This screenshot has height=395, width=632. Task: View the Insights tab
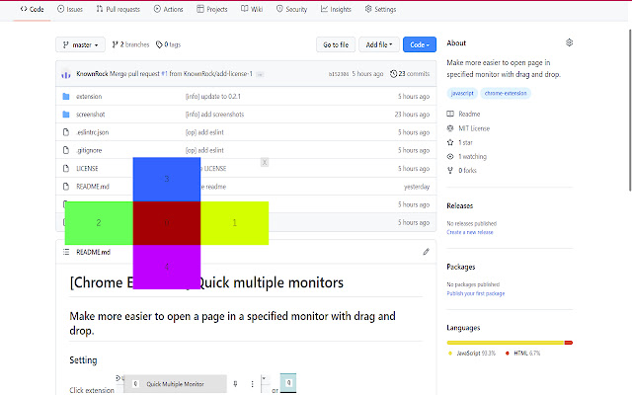336,9
